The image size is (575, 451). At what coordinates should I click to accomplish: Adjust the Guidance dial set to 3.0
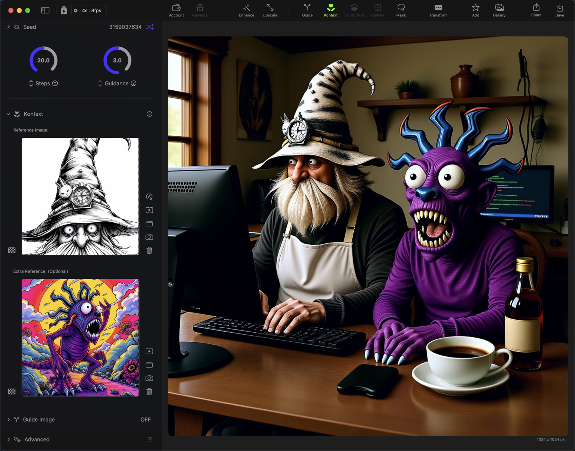coord(117,60)
